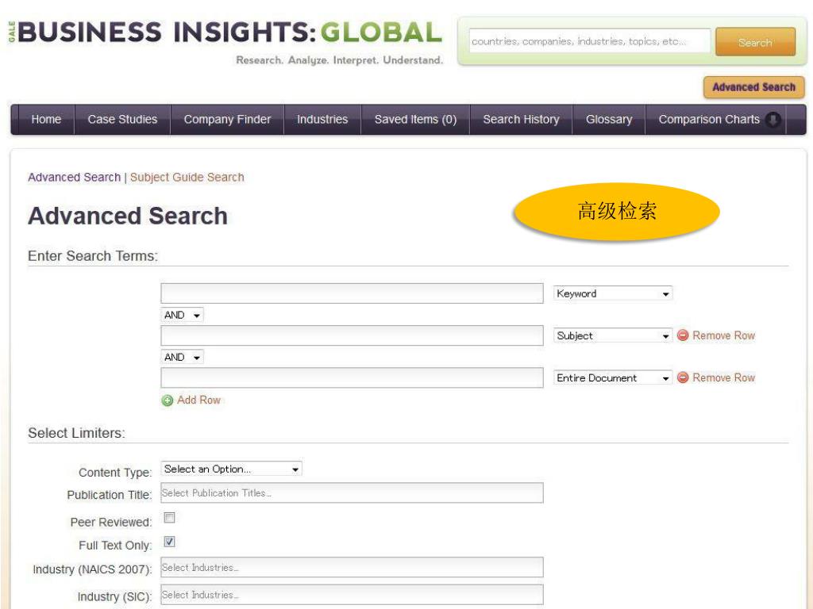
Task: Open the Content Type Select an Option dropdown
Action: pyautogui.click(x=231, y=469)
